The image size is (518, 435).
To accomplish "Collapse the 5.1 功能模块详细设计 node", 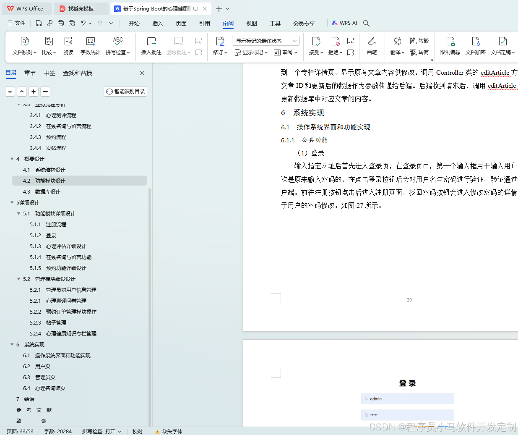I will 18,213.
